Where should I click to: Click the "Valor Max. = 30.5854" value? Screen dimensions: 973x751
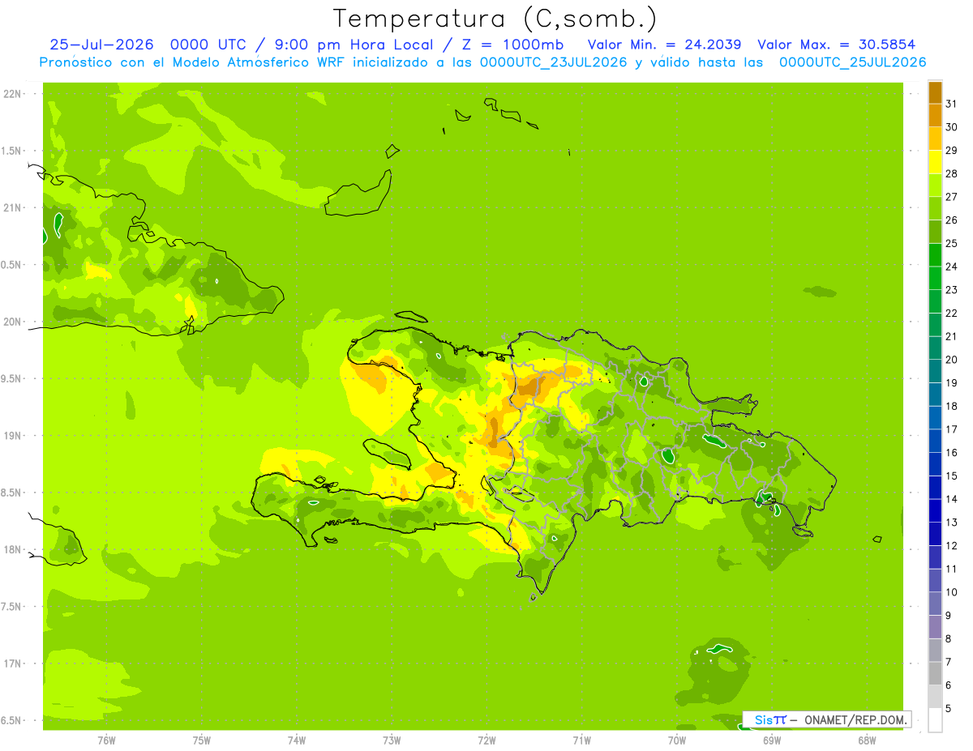click(837, 45)
